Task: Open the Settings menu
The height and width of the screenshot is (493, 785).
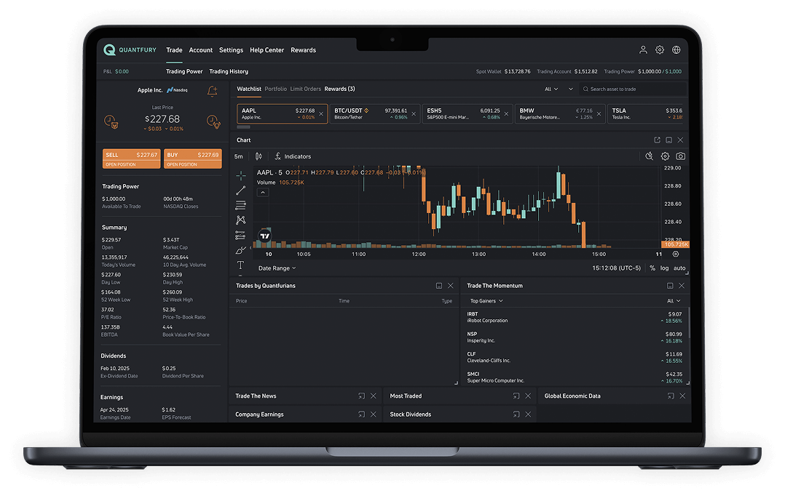Action: pyautogui.click(x=232, y=50)
